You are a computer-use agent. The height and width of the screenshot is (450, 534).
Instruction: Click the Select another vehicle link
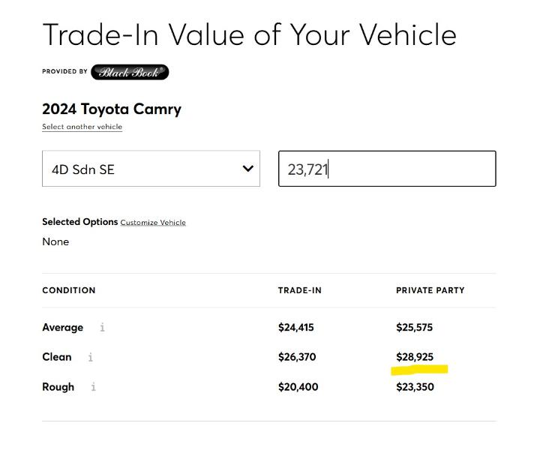click(x=82, y=127)
